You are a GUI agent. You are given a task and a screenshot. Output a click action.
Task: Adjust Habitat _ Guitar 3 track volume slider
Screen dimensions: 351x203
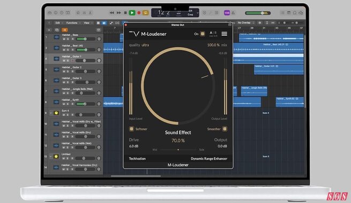click(x=86, y=82)
